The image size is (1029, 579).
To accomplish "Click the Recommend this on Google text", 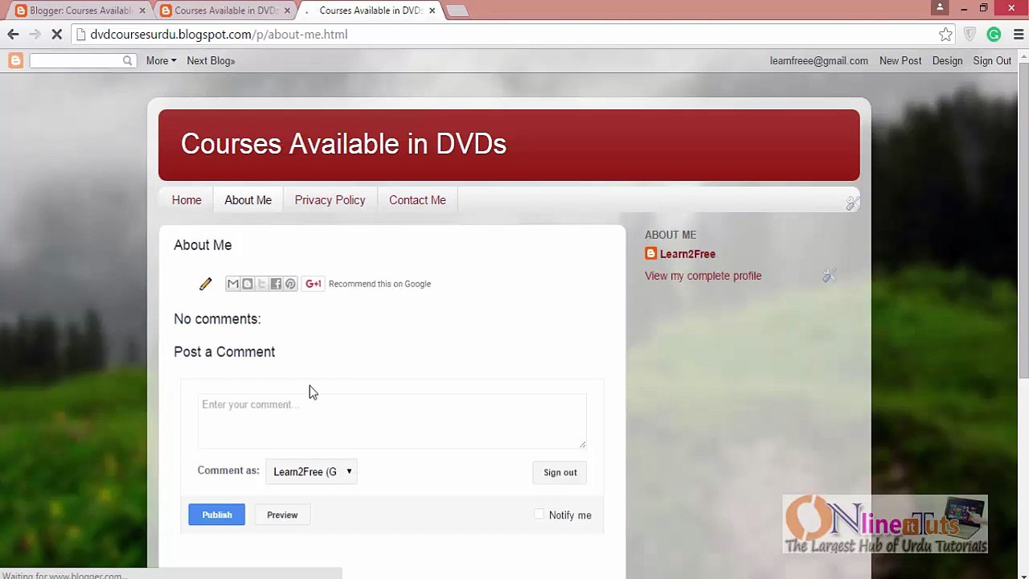I will point(379,284).
